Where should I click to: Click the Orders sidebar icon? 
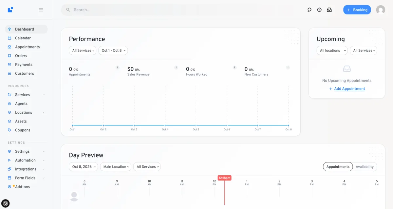pos(9,56)
